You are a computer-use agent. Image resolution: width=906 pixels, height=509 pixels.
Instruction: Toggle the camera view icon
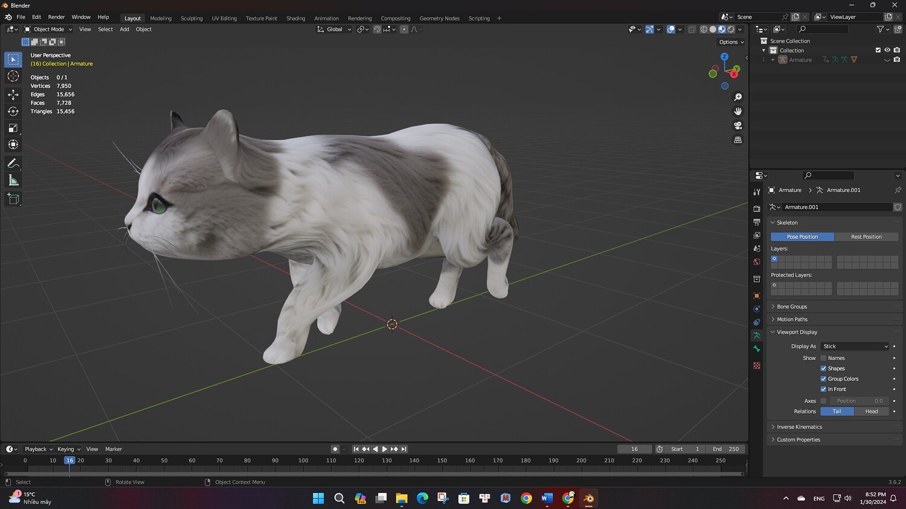tap(737, 126)
